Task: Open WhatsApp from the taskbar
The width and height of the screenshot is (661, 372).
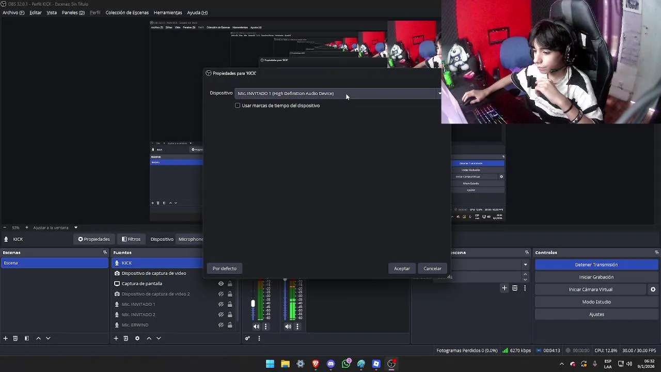Action: (346, 364)
